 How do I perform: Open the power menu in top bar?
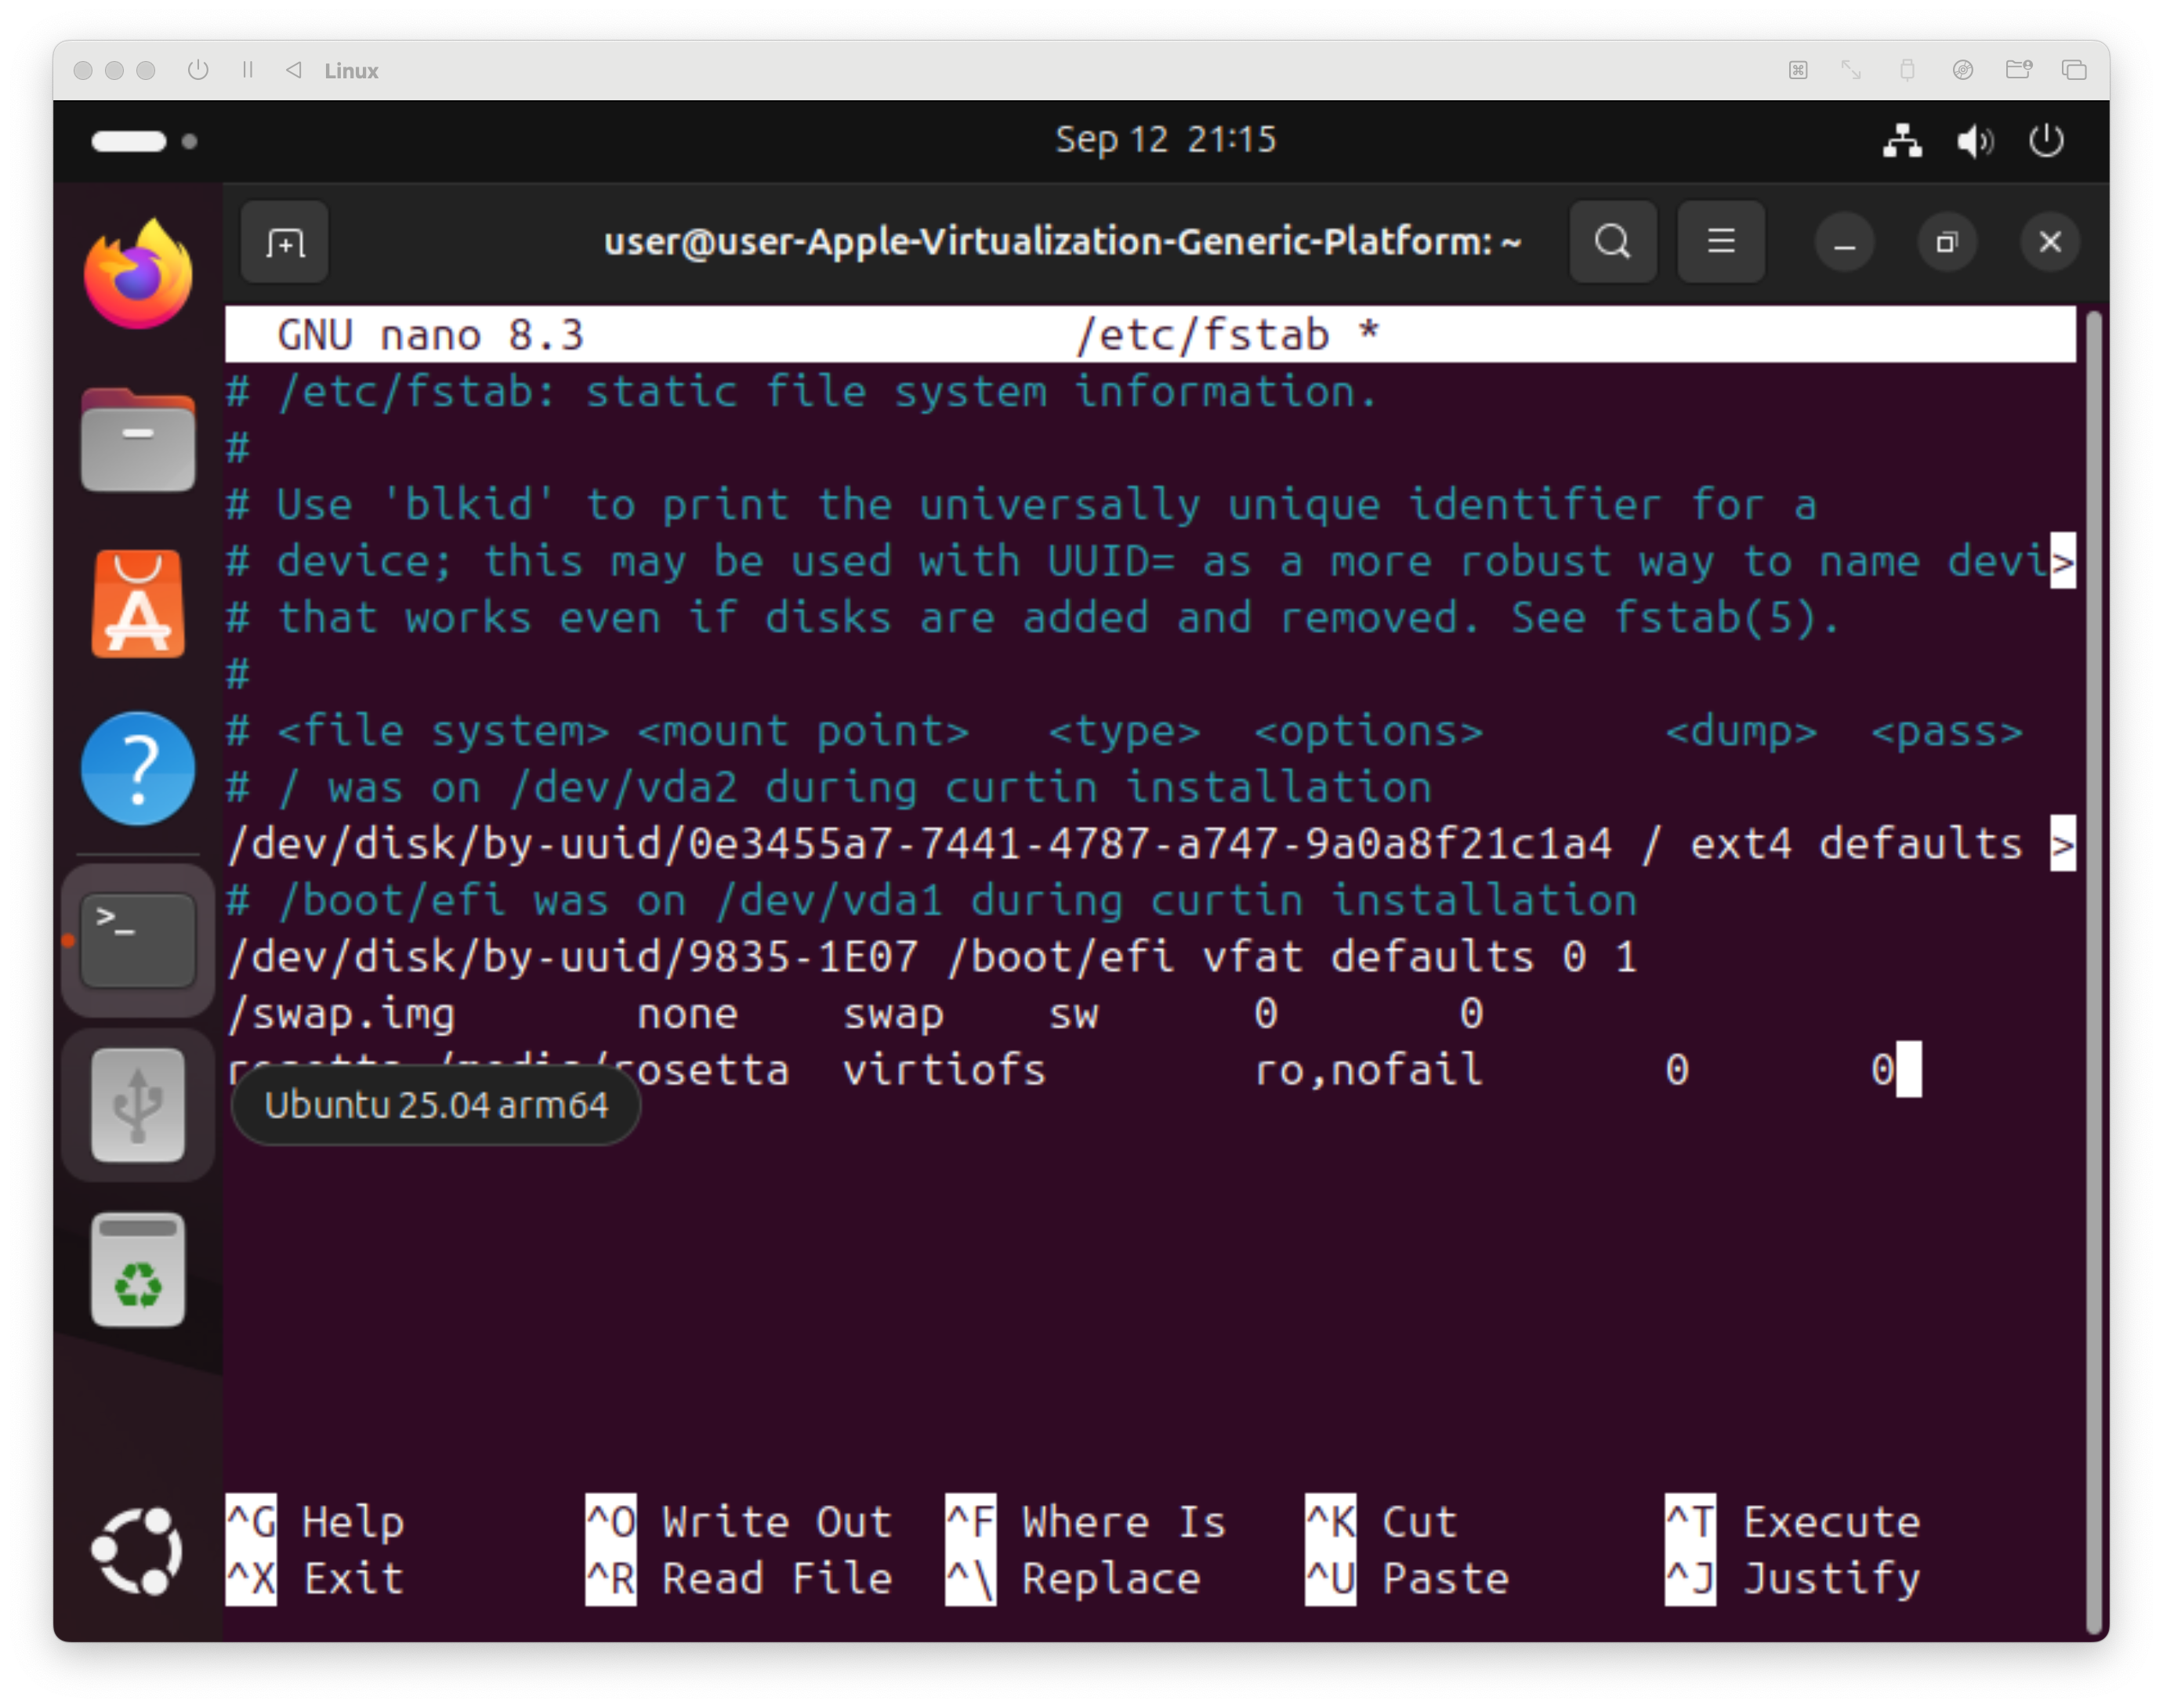(2046, 141)
